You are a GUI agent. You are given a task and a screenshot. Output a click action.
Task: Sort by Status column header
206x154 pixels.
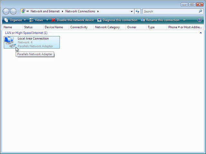[33, 27]
